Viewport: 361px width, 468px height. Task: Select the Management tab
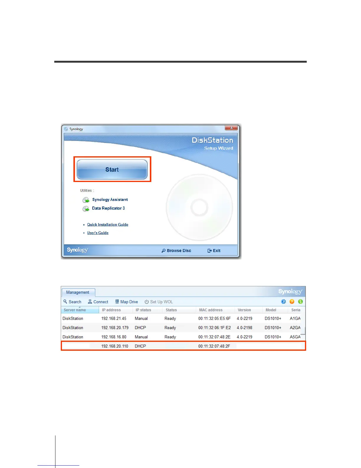click(x=78, y=292)
